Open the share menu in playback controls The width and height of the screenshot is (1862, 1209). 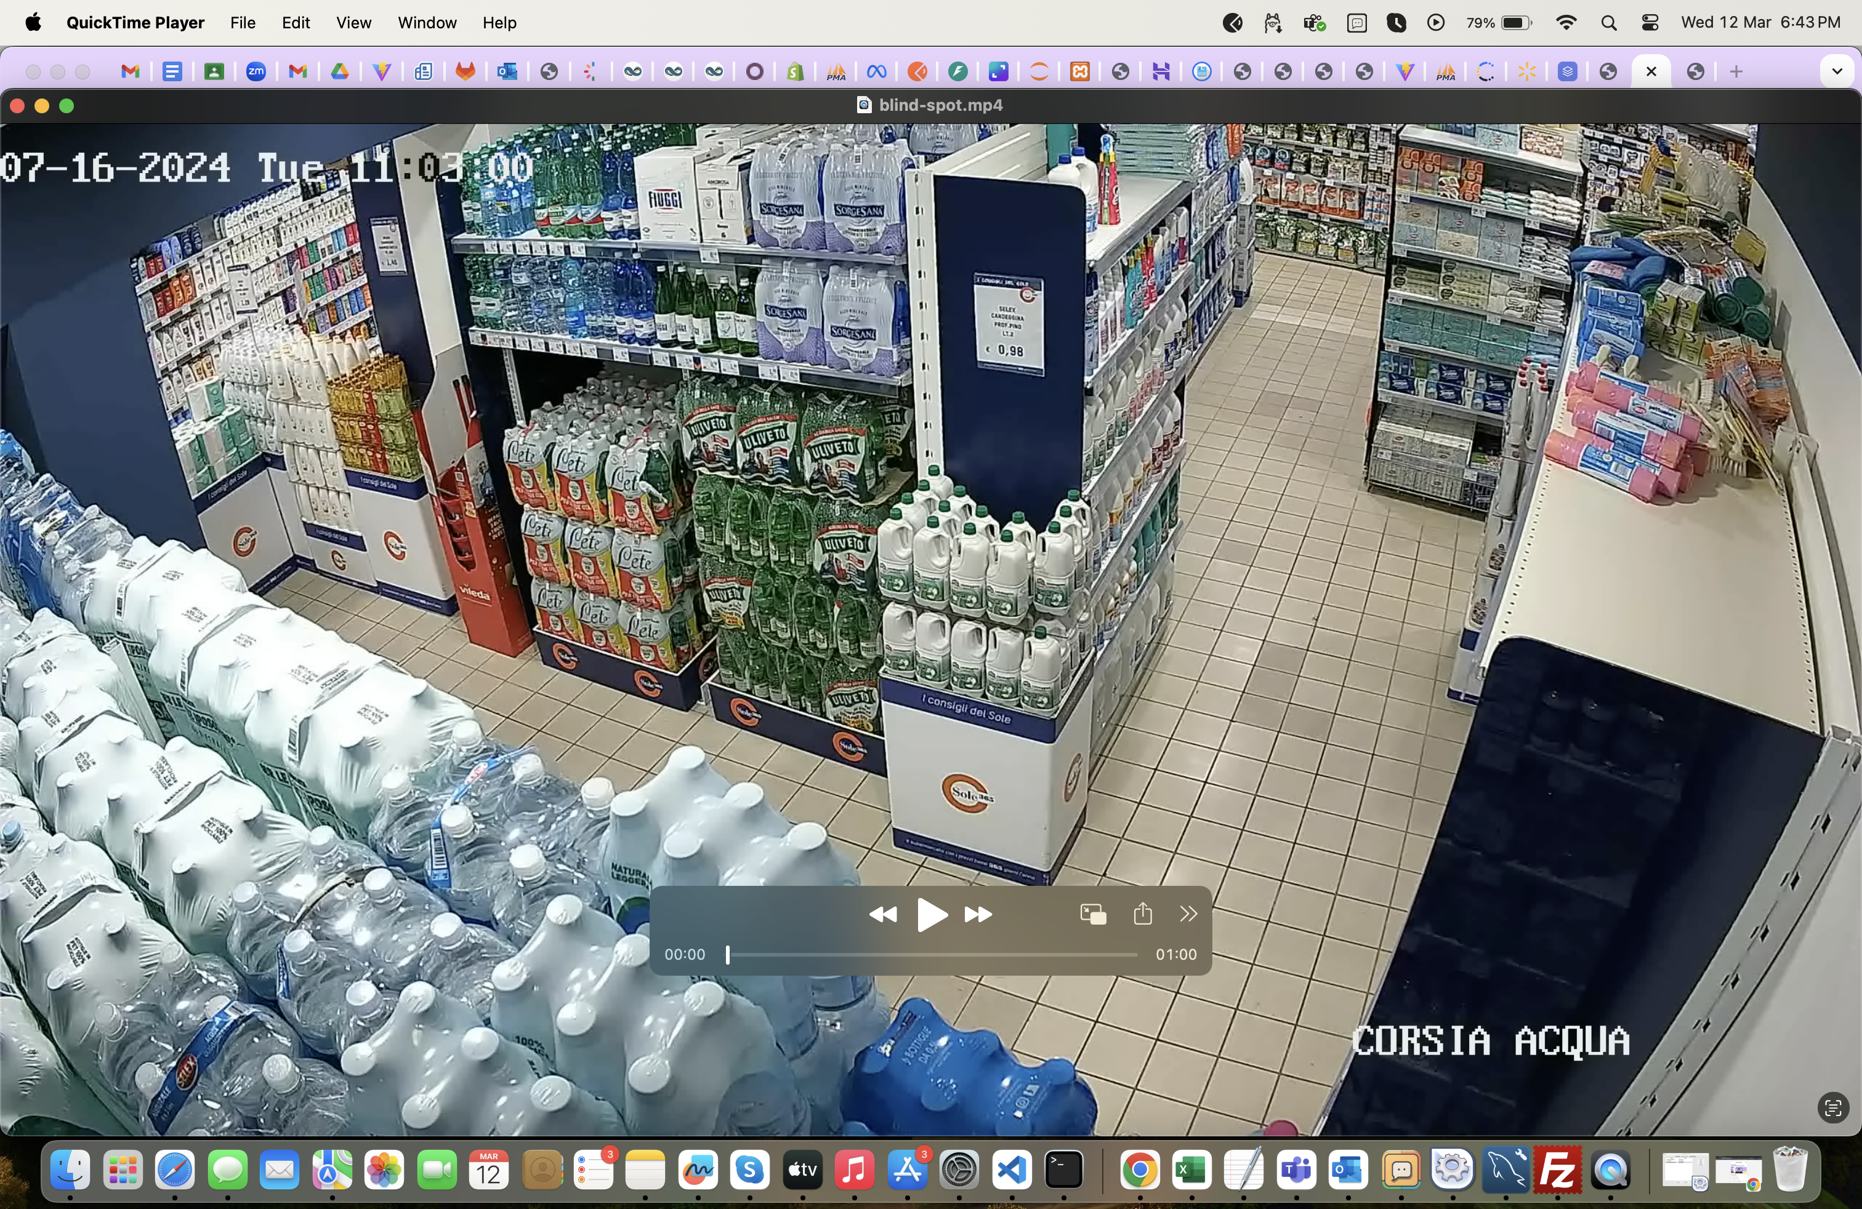pyautogui.click(x=1143, y=914)
